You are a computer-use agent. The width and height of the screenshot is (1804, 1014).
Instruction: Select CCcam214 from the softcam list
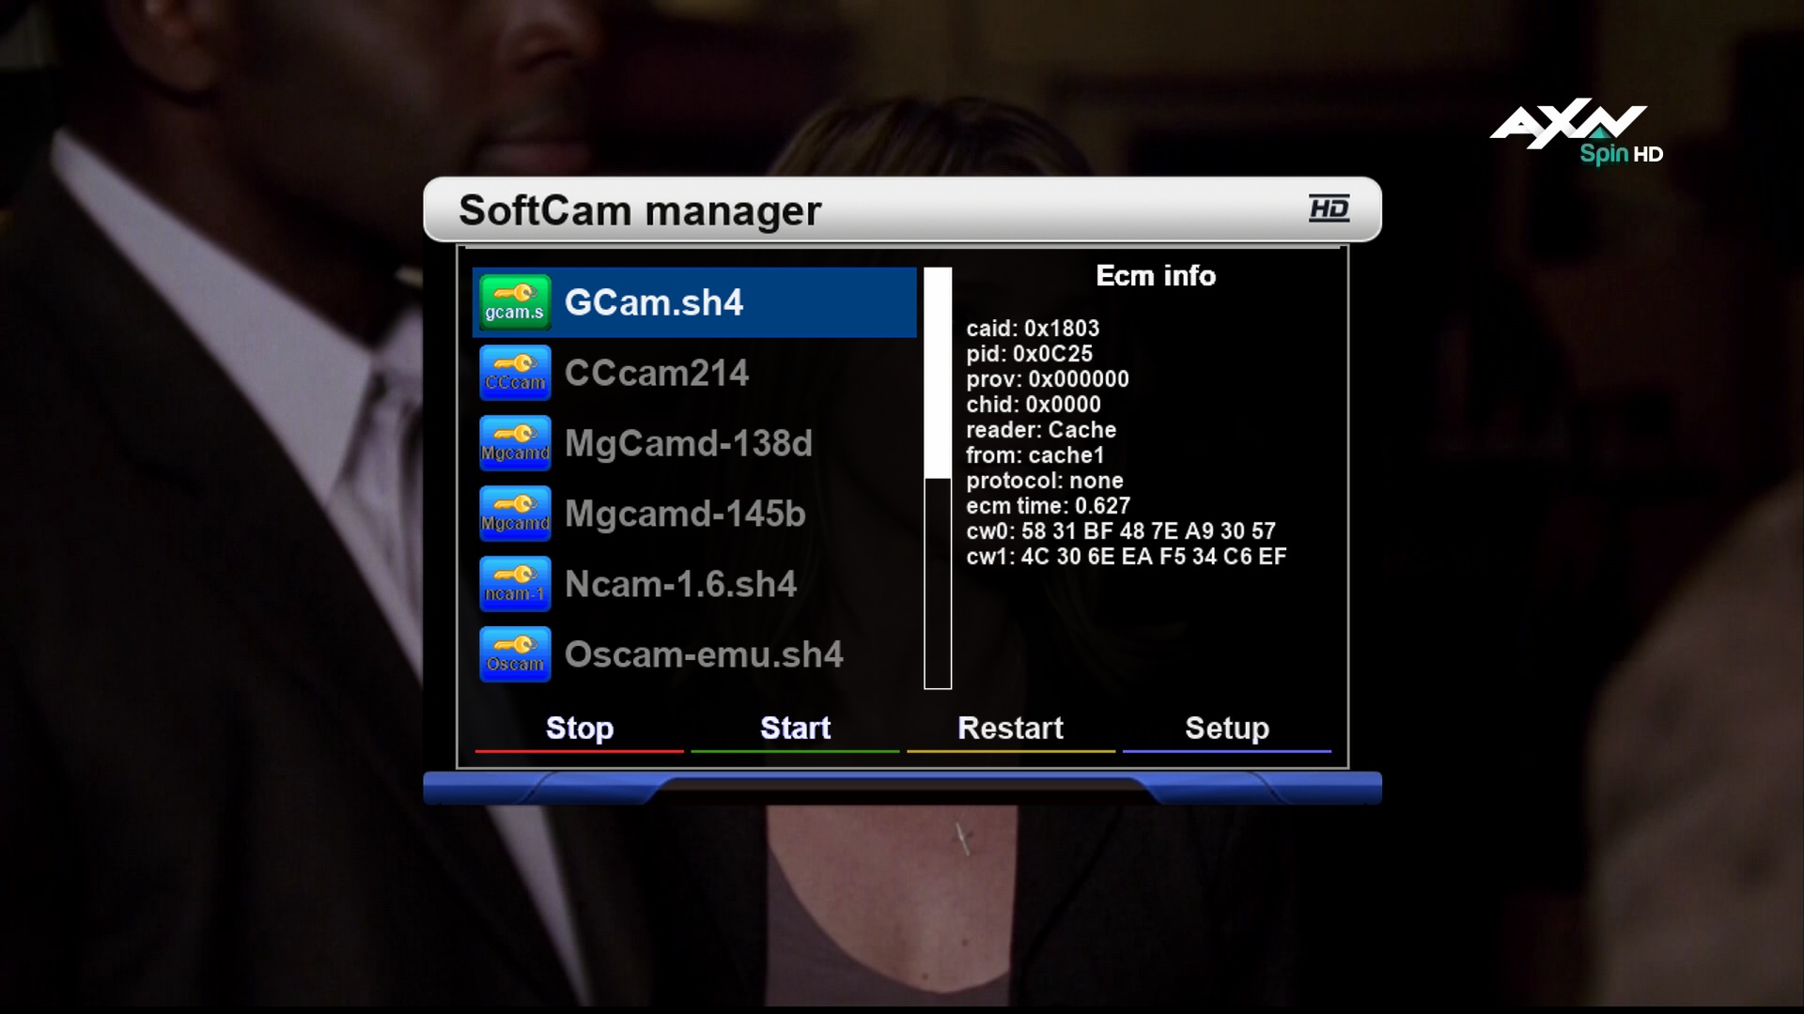694,373
